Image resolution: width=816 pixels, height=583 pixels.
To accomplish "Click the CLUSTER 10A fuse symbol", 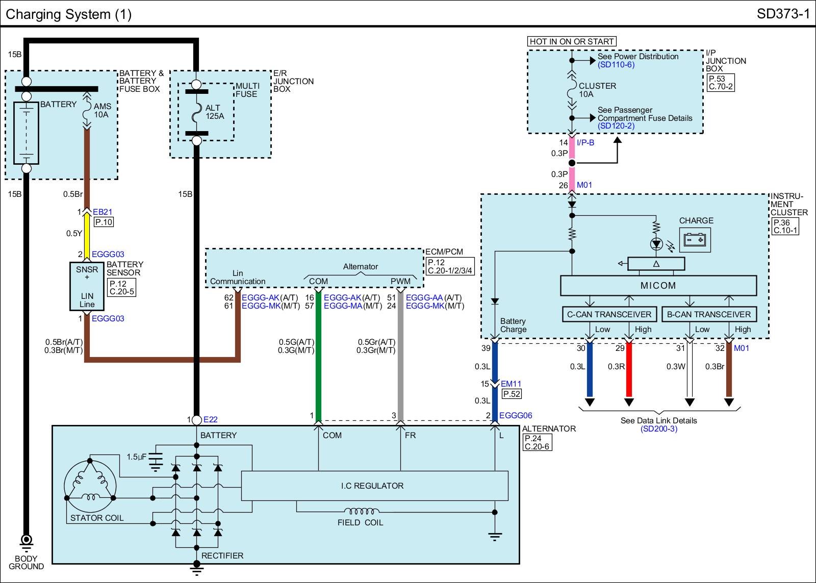I will (572, 90).
